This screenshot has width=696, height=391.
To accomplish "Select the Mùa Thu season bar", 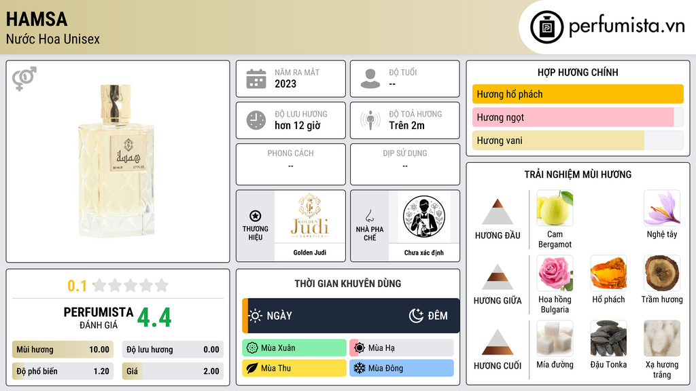I will point(294,368).
